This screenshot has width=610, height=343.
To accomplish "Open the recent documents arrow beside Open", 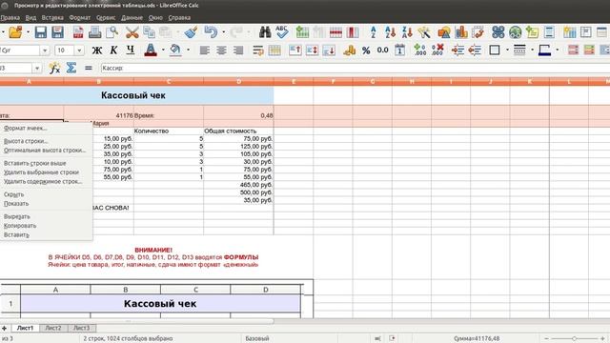I will (28, 31).
